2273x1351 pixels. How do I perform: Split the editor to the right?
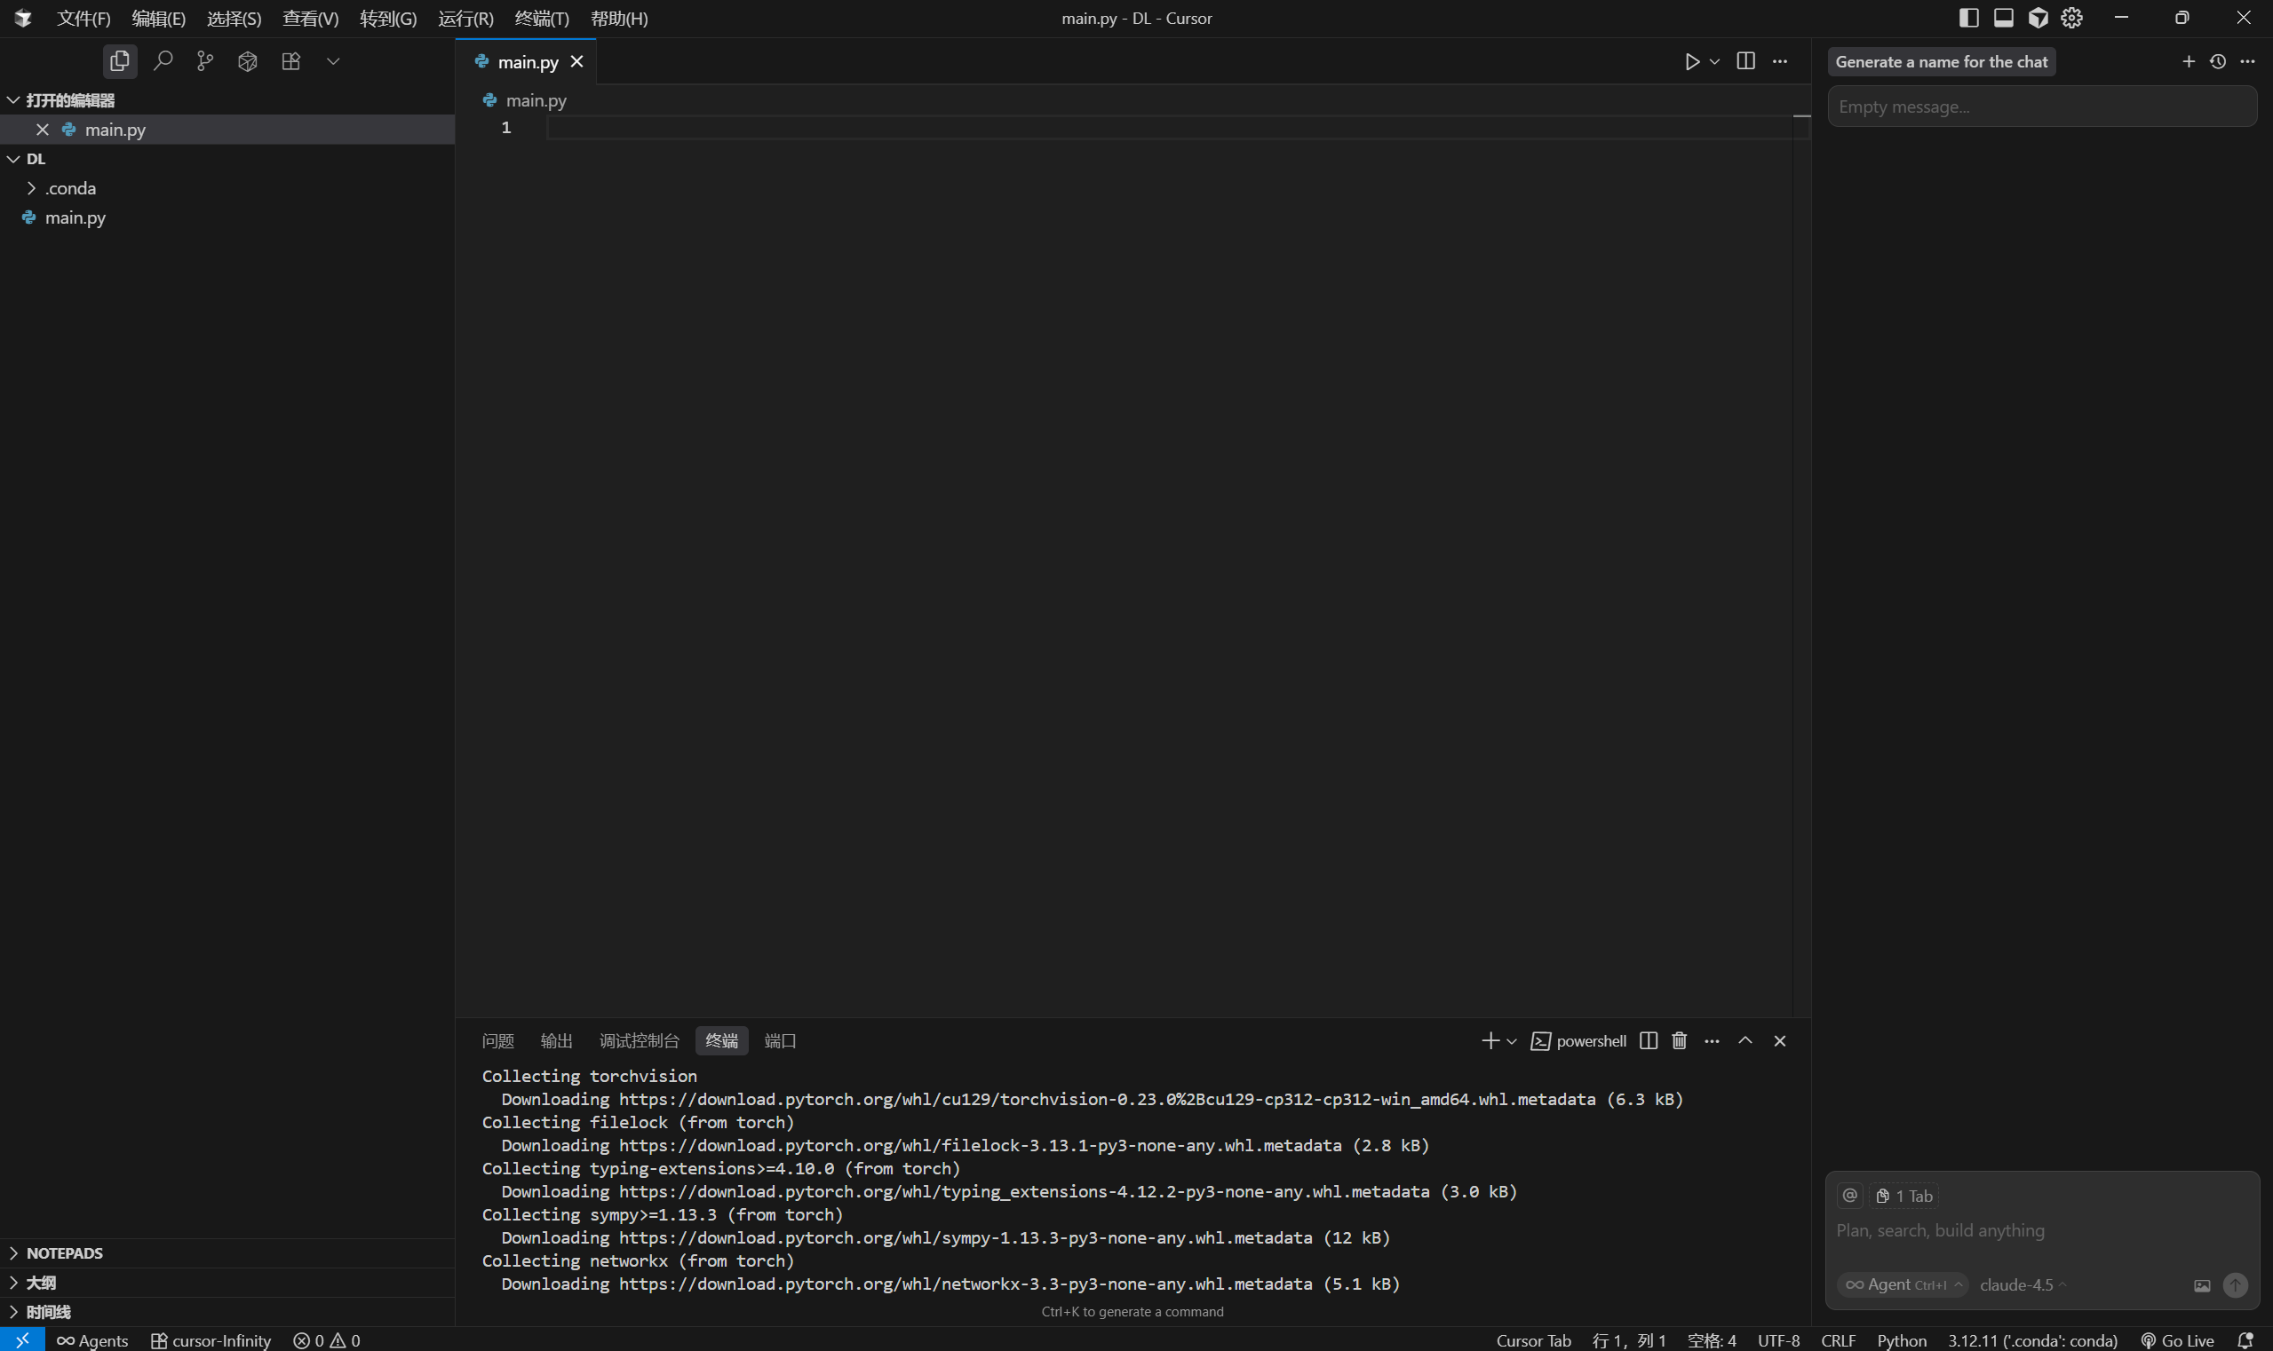[1745, 61]
